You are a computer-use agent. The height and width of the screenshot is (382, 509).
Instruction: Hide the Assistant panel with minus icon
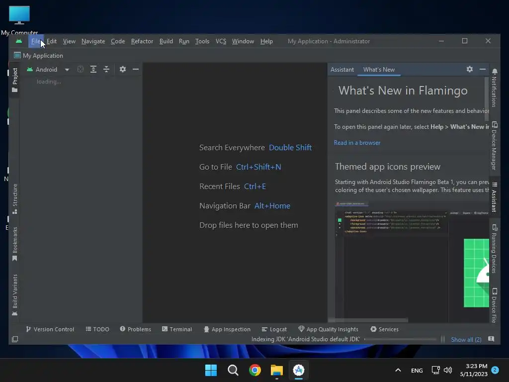[x=482, y=69]
